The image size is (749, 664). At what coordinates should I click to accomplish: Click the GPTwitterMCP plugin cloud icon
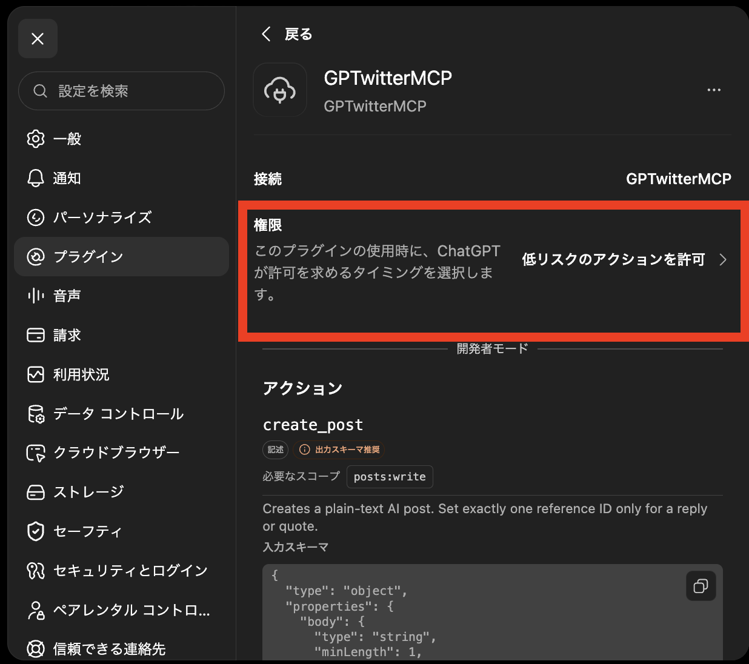pyautogui.click(x=280, y=90)
